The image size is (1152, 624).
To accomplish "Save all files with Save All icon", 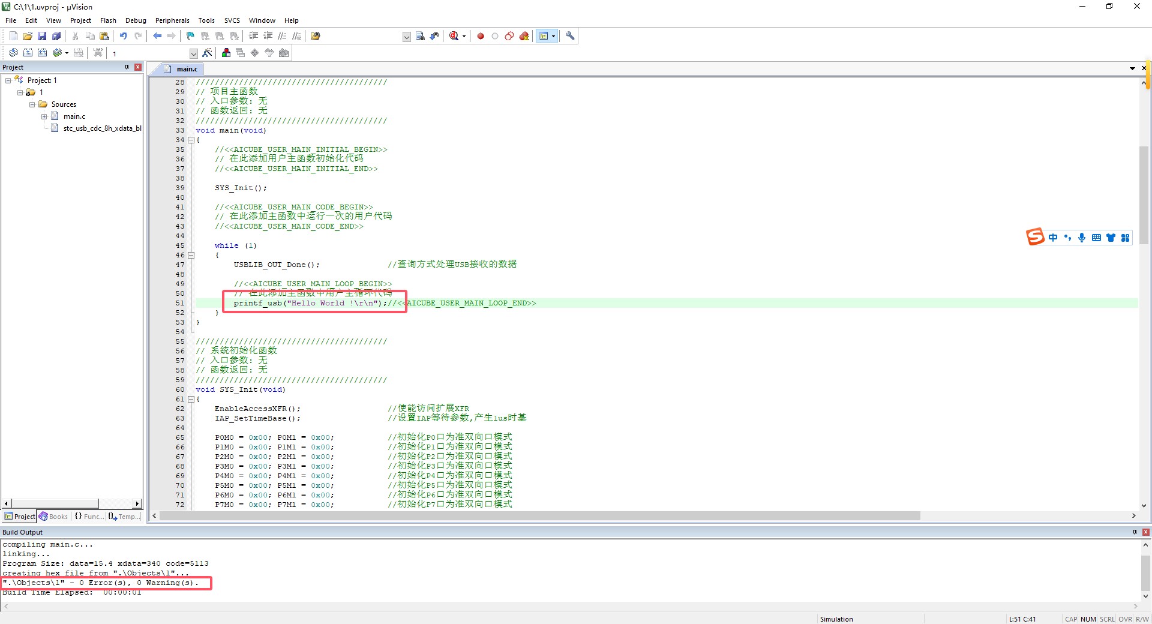I will (x=56, y=36).
